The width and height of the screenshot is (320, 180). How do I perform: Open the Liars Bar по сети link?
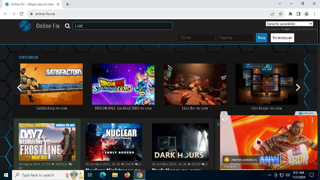[x=195, y=108]
